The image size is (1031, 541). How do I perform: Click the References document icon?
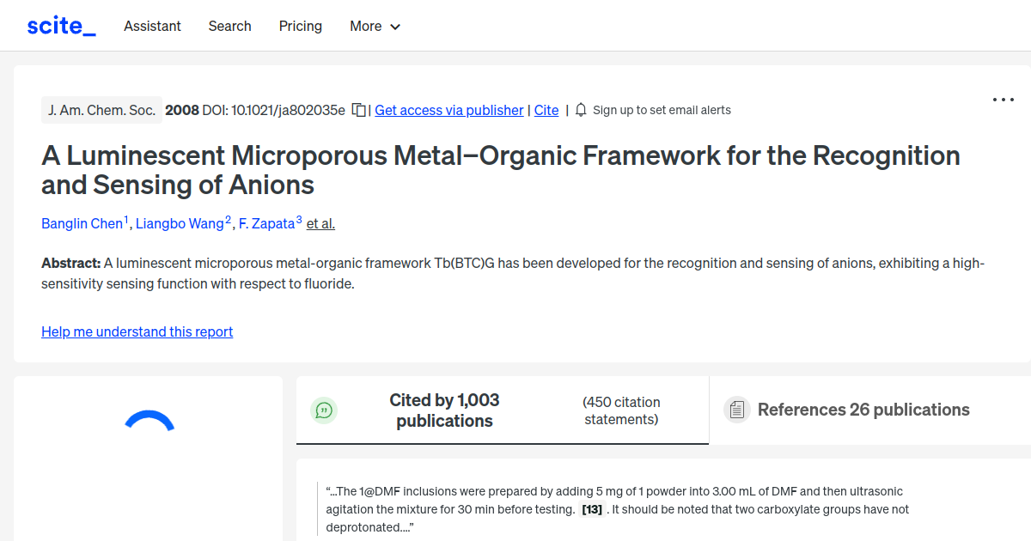(737, 410)
